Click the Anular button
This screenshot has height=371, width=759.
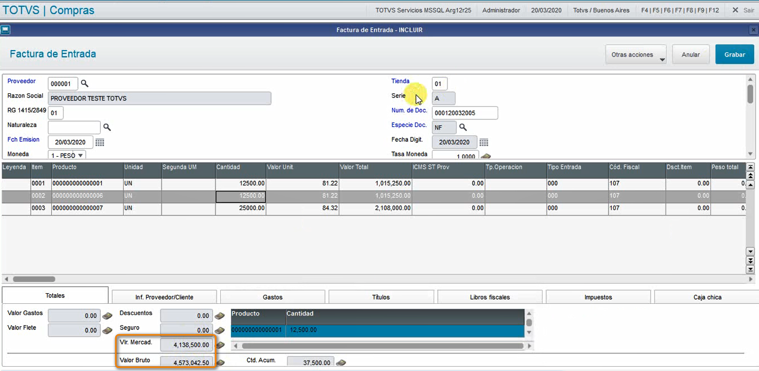tap(691, 54)
